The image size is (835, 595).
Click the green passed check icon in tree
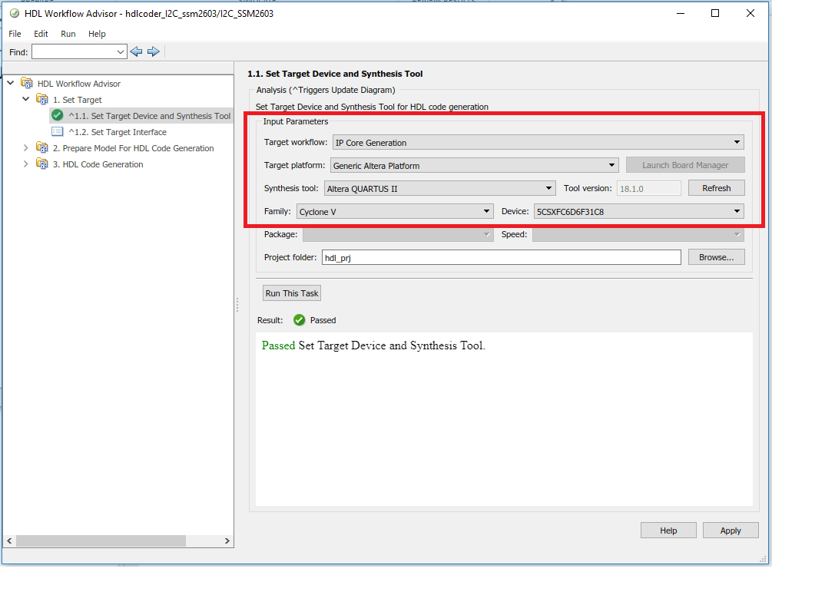(58, 115)
